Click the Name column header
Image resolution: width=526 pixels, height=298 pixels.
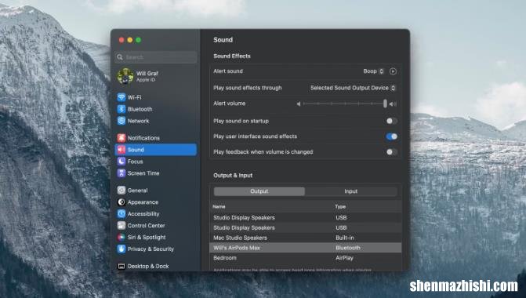(x=219, y=207)
